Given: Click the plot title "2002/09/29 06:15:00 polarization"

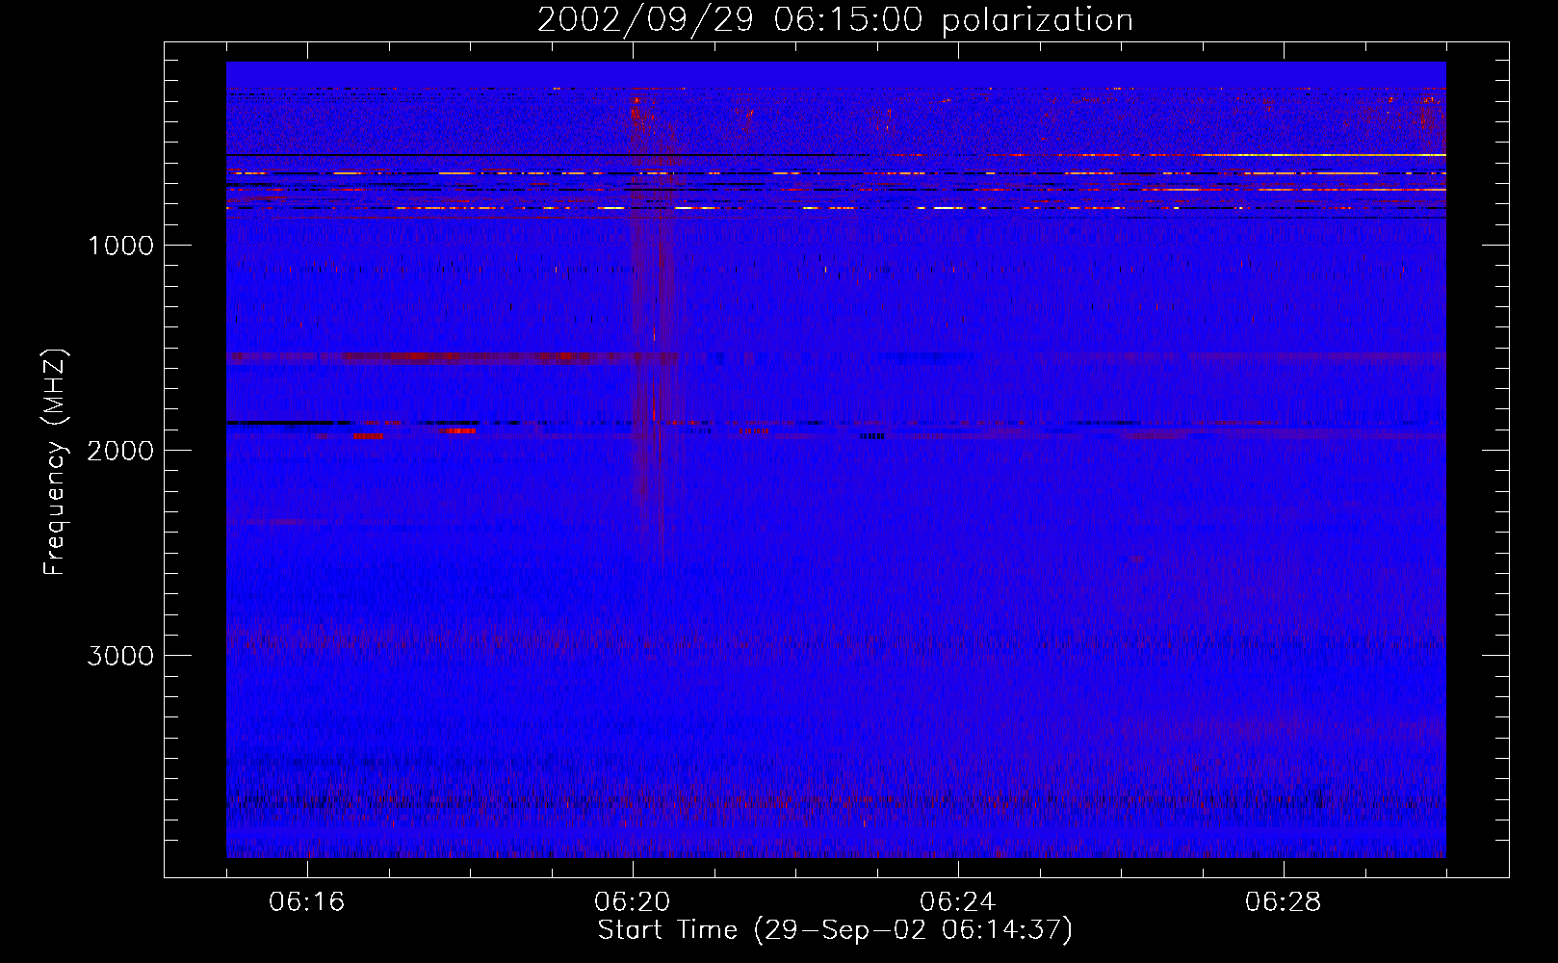Looking at the screenshot, I should coord(835,20).
